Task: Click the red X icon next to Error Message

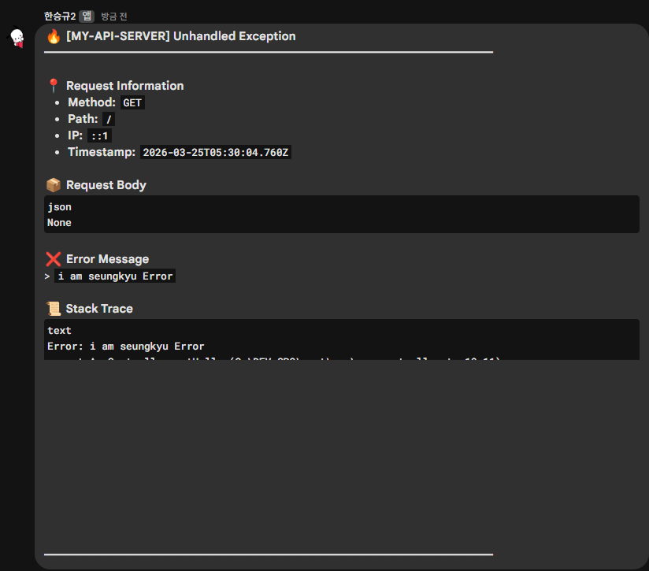Action: click(x=52, y=258)
